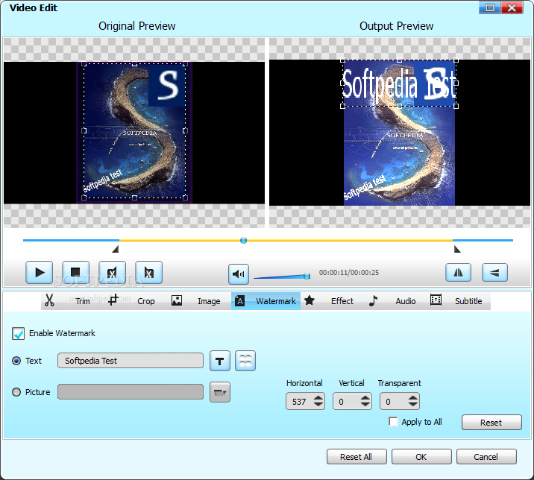Open the Subtitle tab
Image resolution: width=534 pixels, height=480 pixels.
tap(456, 301)
